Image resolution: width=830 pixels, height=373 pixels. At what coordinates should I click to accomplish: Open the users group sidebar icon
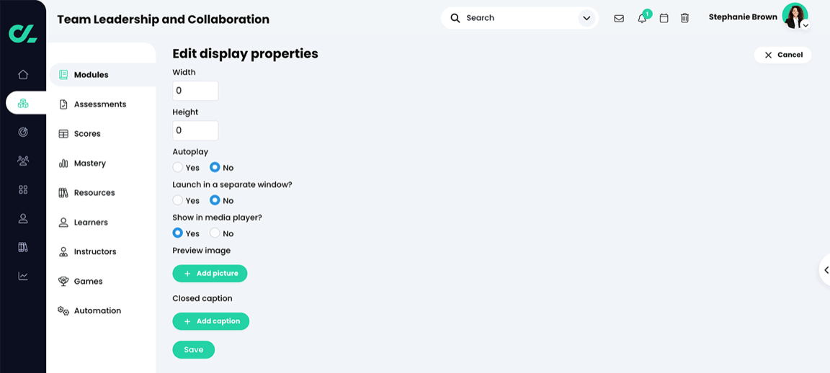point(23,161)
